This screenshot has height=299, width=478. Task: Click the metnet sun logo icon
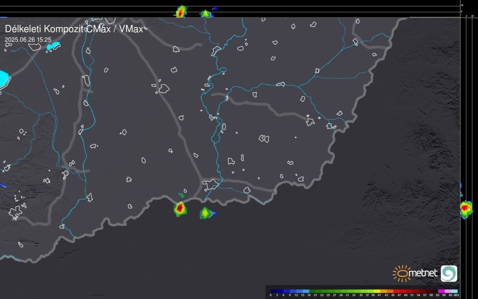tap(401, 273)
